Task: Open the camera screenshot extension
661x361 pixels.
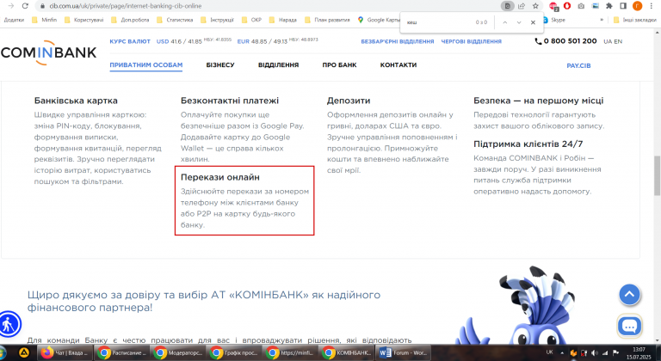Action: [x=581, y=6]
